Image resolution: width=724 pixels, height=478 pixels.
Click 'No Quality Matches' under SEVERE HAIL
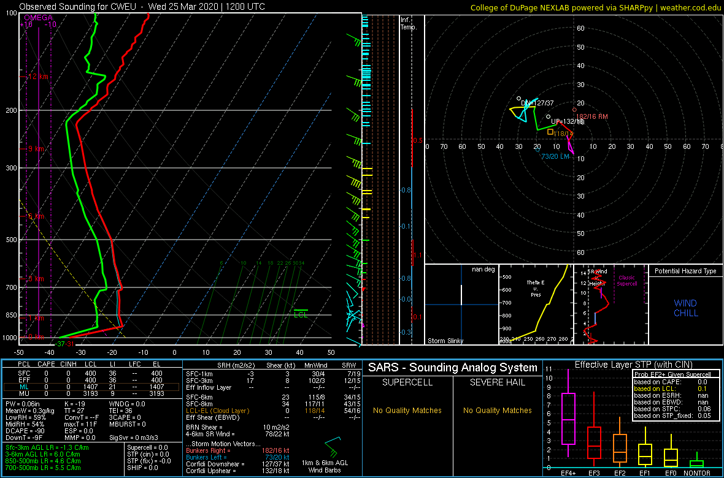point(498,410)
